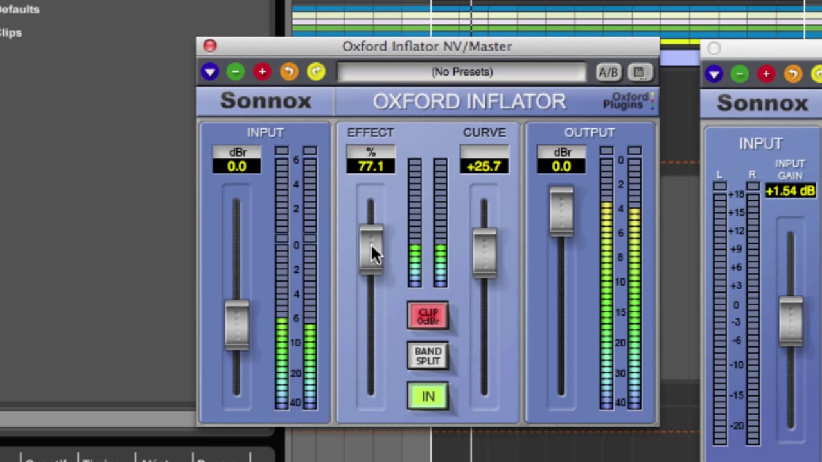This screenshot has width=822, height=462.
Task: Open the blue triangle menu in second plugin window
Action: point(714,74)
